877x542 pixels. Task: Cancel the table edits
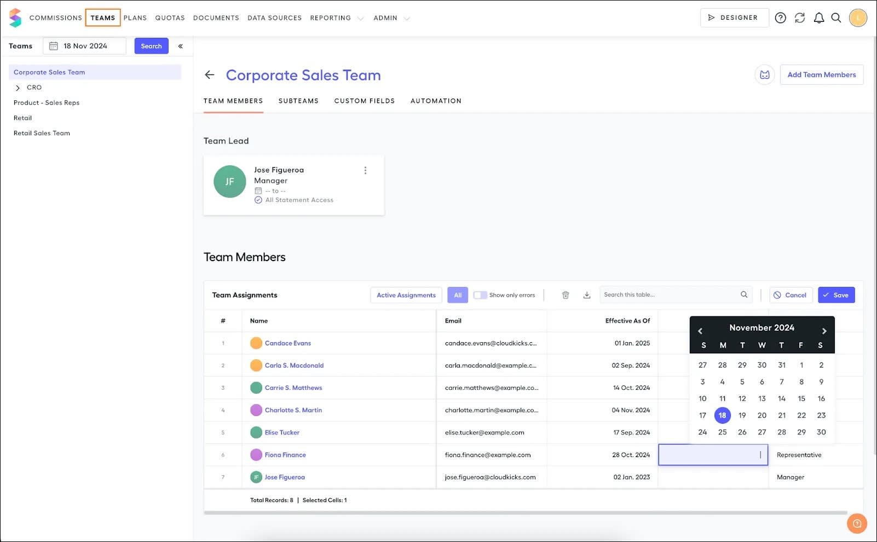point(791,295)
